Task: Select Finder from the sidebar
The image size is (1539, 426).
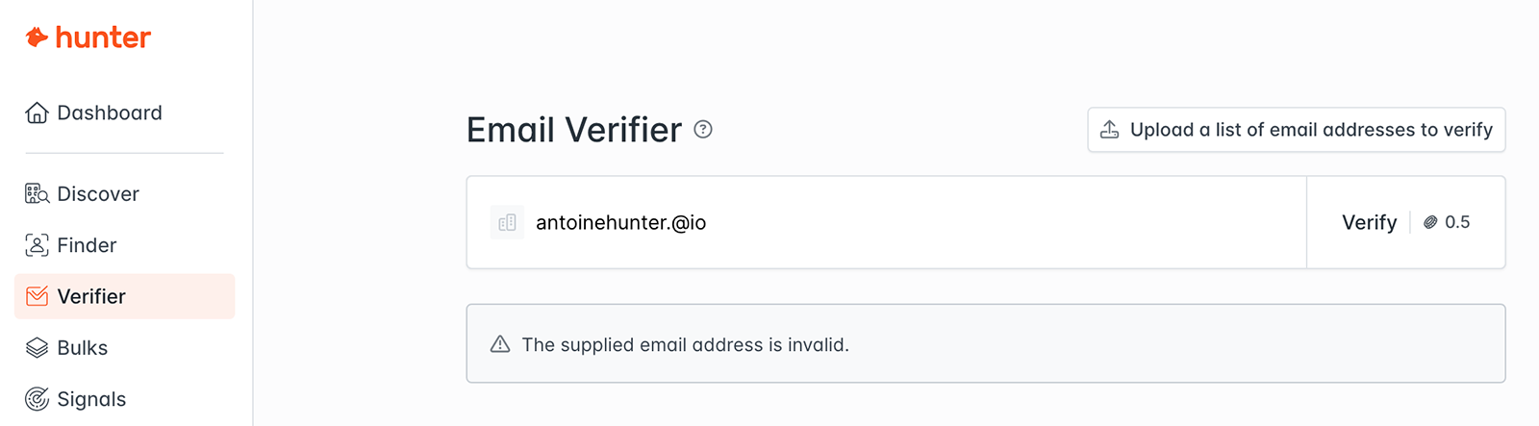Action: click(x=87, y=245)
